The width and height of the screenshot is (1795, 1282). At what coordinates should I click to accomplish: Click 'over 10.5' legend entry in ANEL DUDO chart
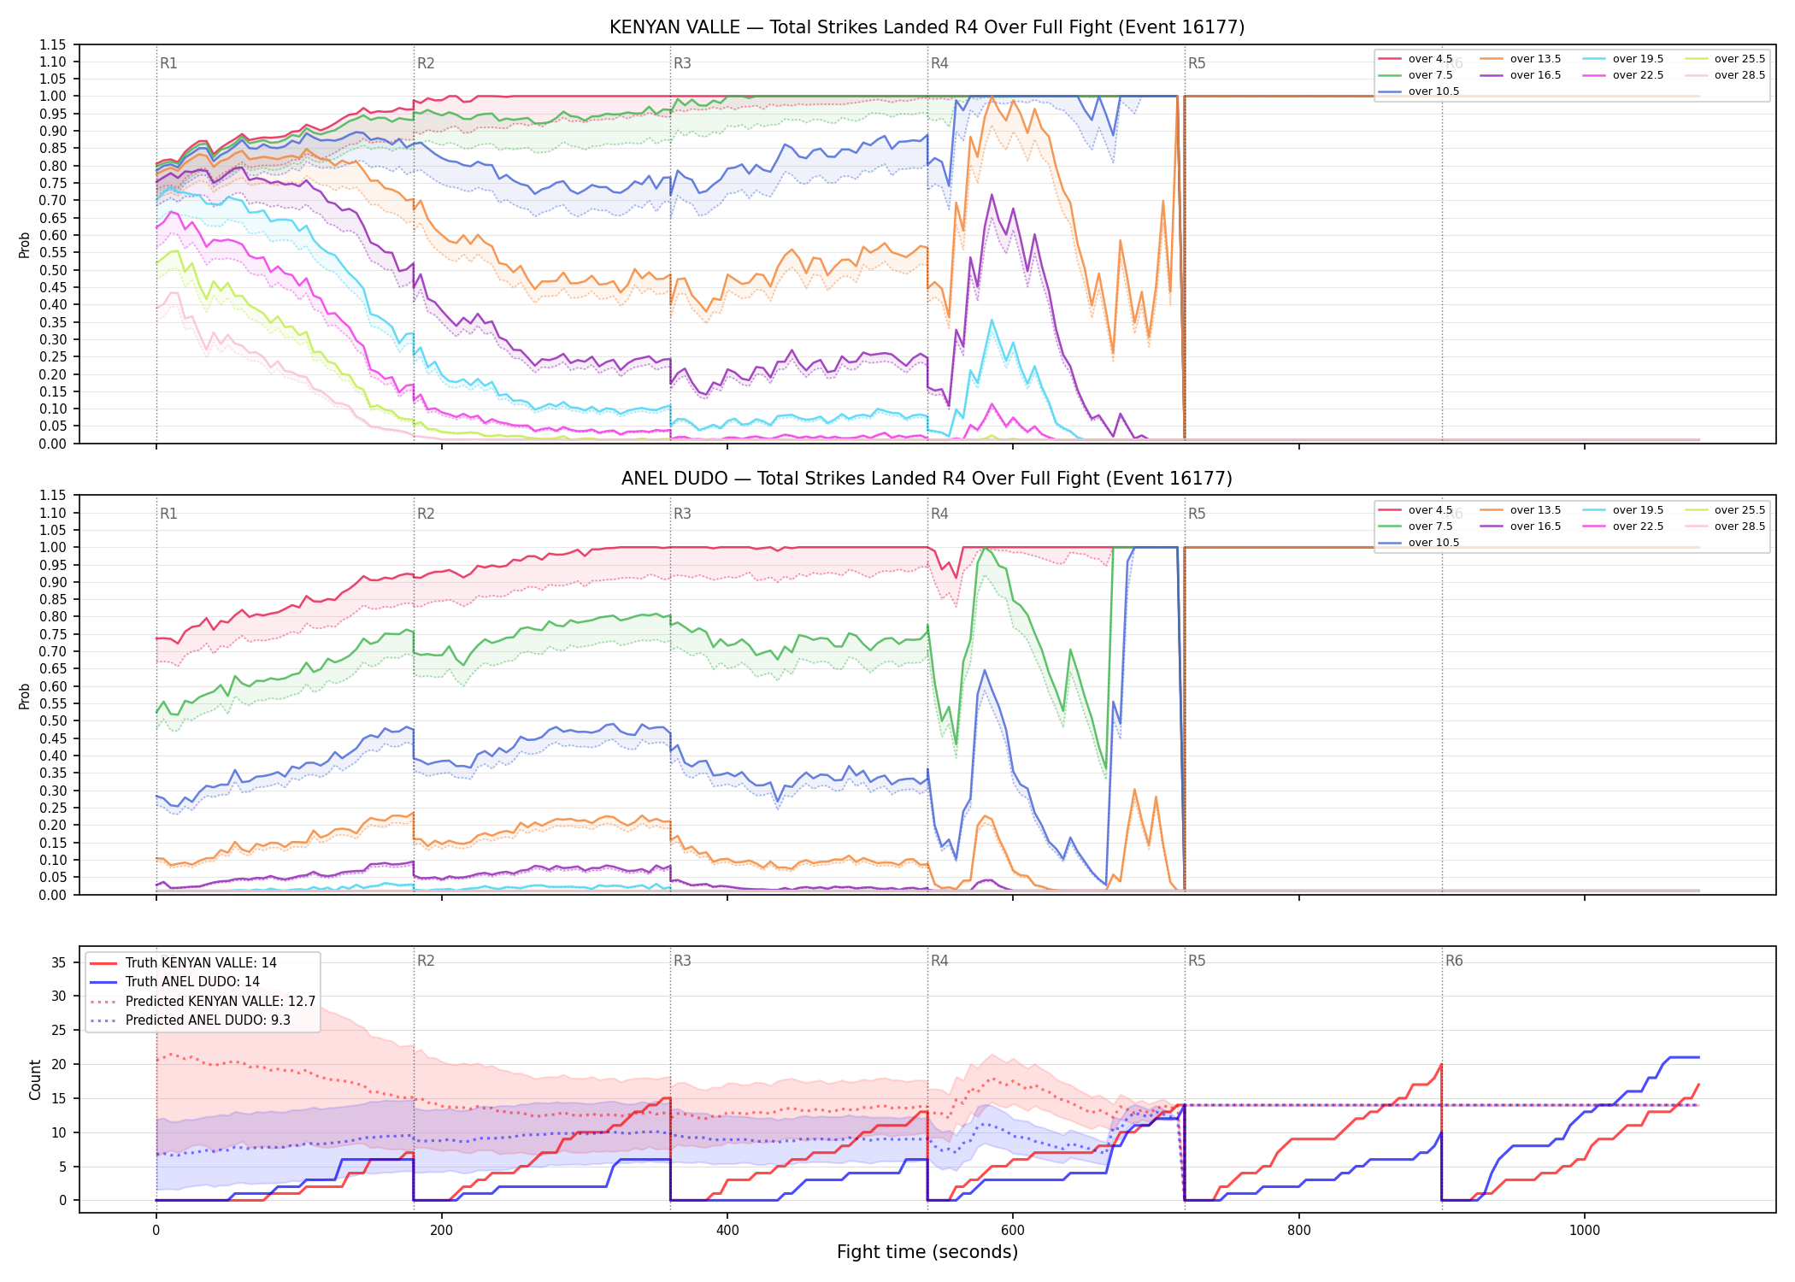click(x=1418, y=543)
